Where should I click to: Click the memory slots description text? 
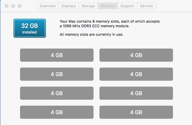[110, 24]
